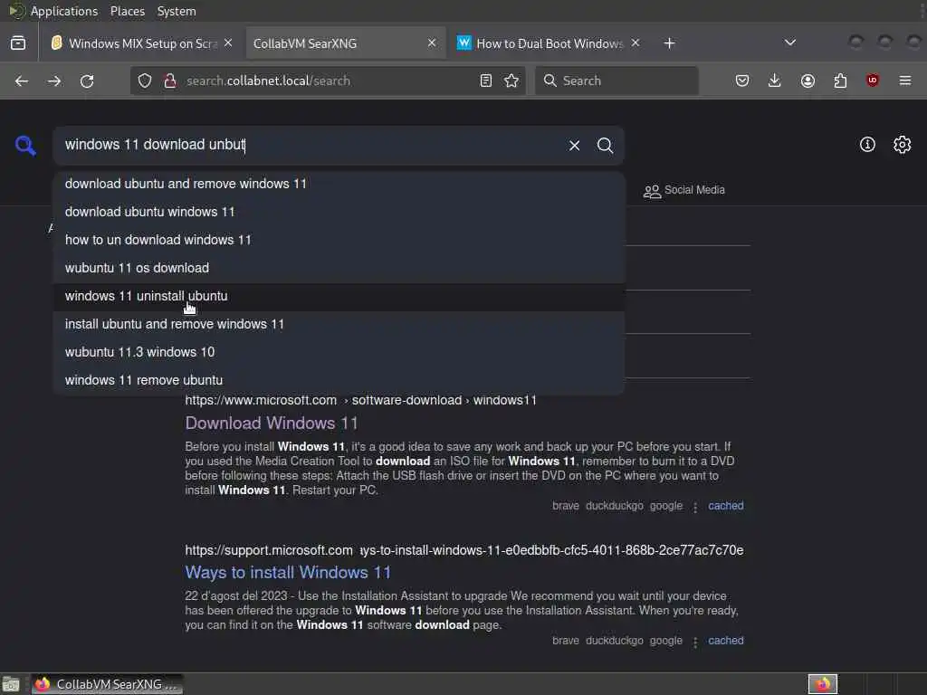Viewport: 927px width, 695px height.
Task: Click the support.microsoft.com result URL
Action: tap(464, 550)
